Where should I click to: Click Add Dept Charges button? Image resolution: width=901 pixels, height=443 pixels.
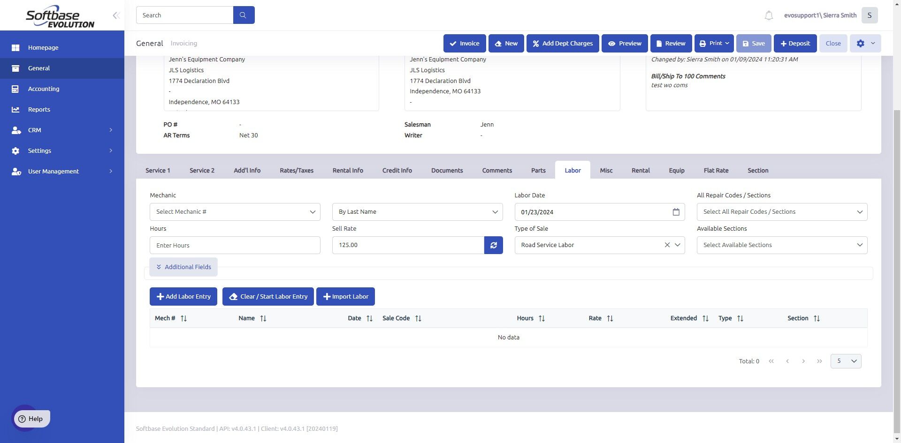(x=563, y=43)
